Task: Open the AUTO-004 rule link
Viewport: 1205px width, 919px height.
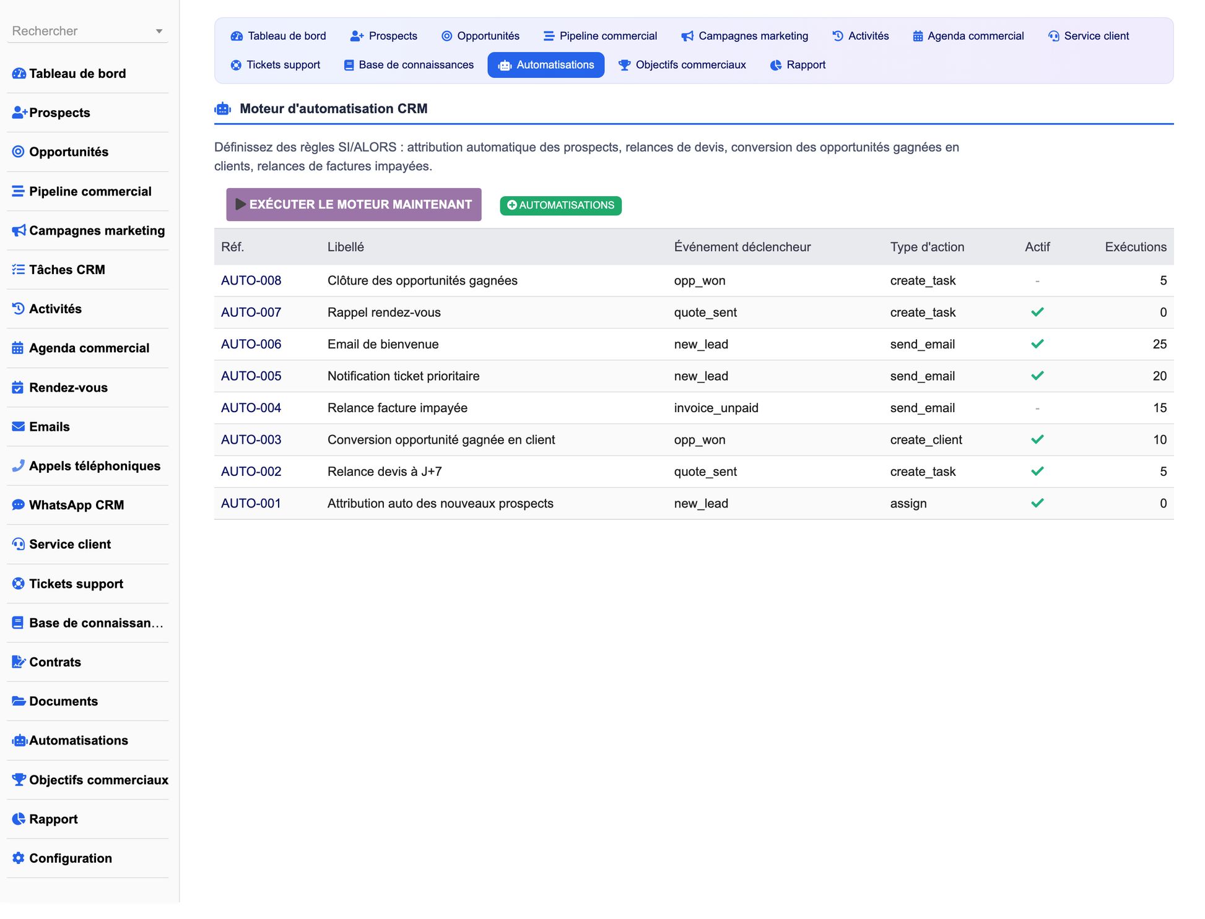Action: (x=251, y=408)
